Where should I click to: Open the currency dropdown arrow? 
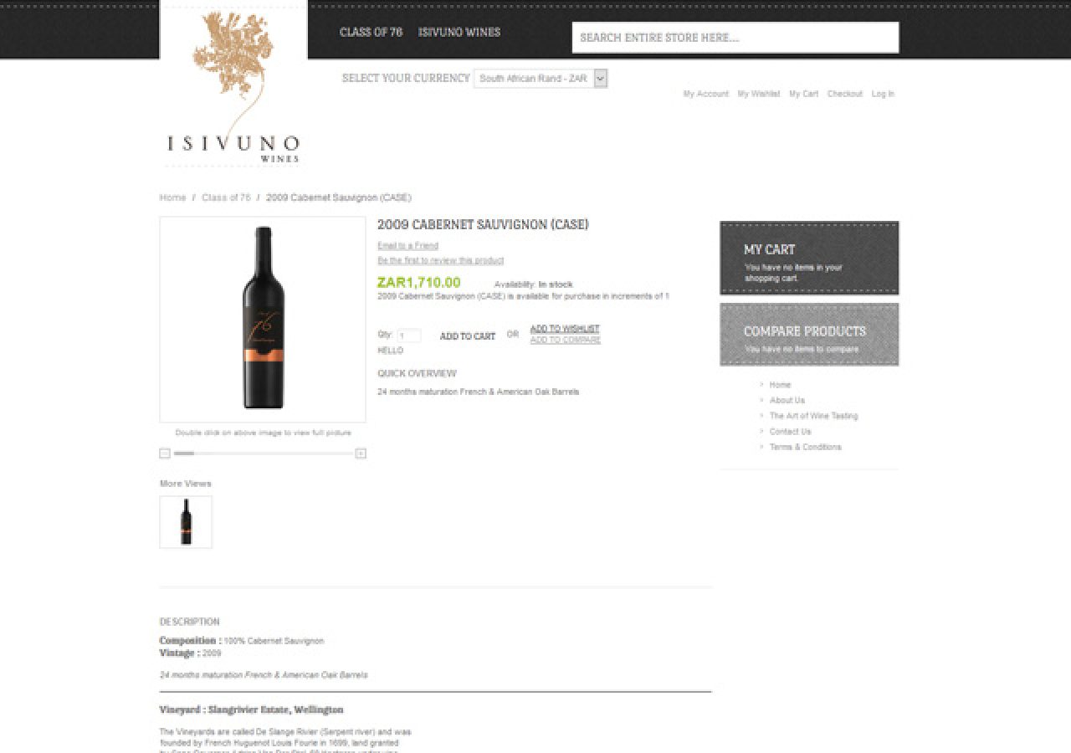(600, 79)
